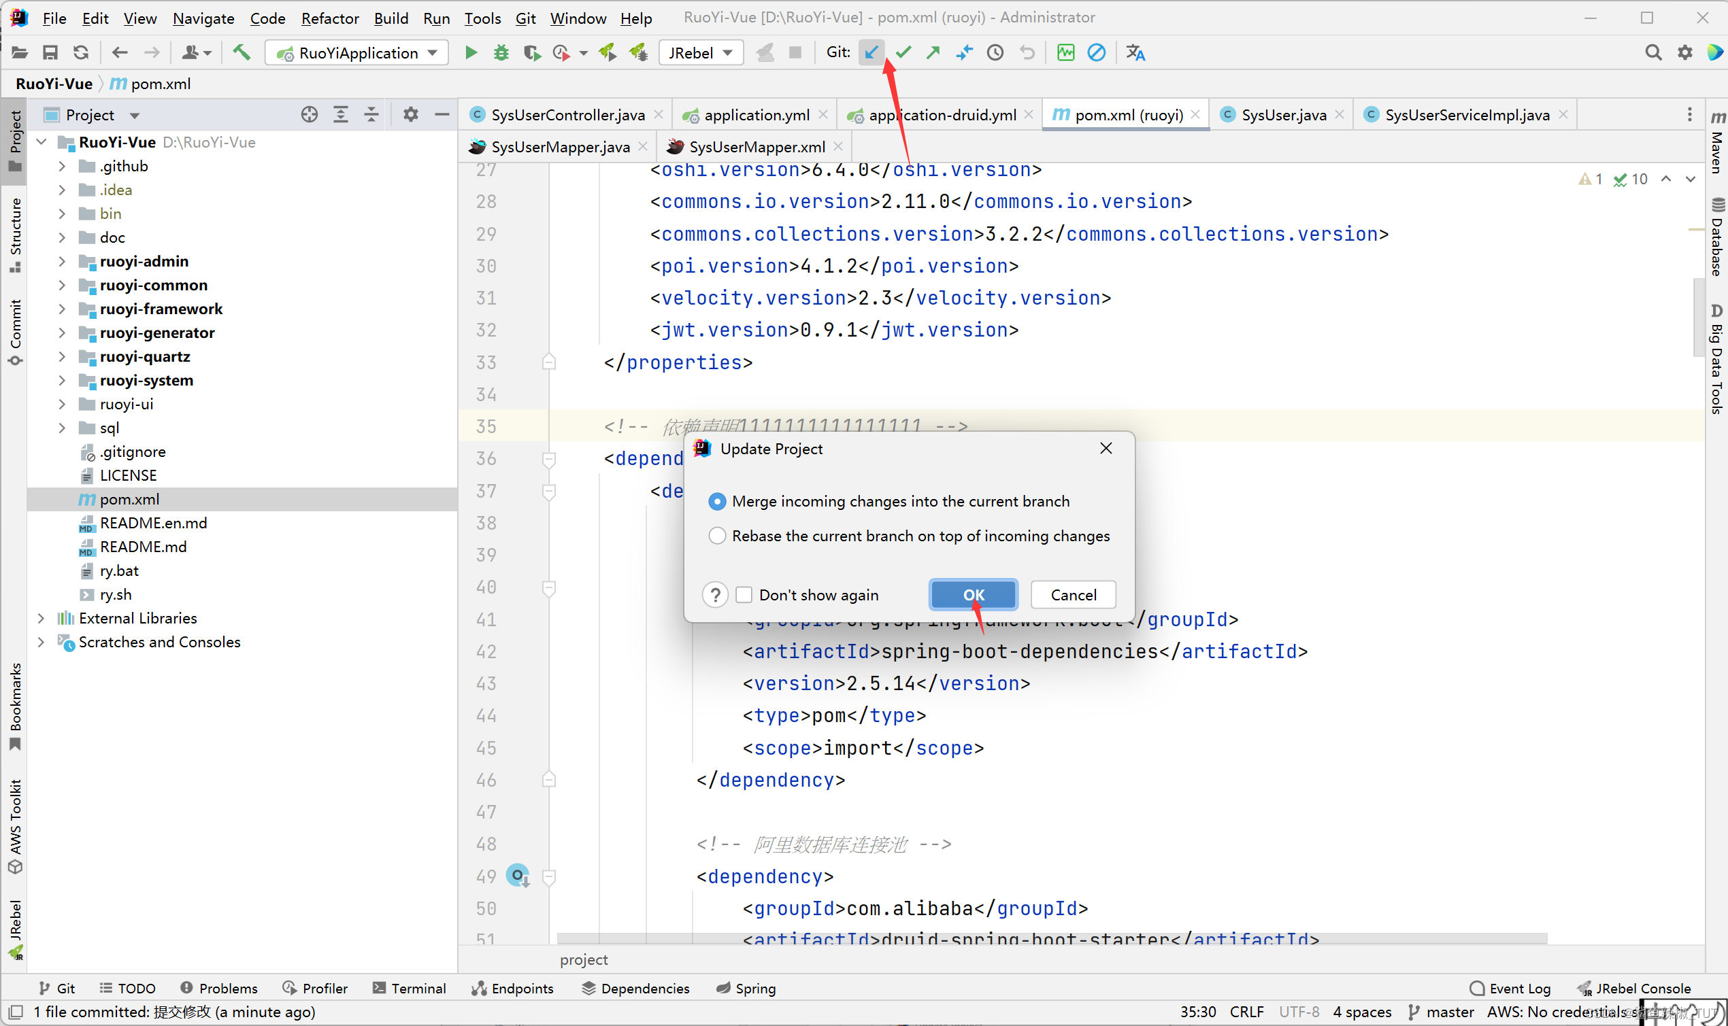
Task: Close the Update Project dialog
Action: (x=1106, y=449)
